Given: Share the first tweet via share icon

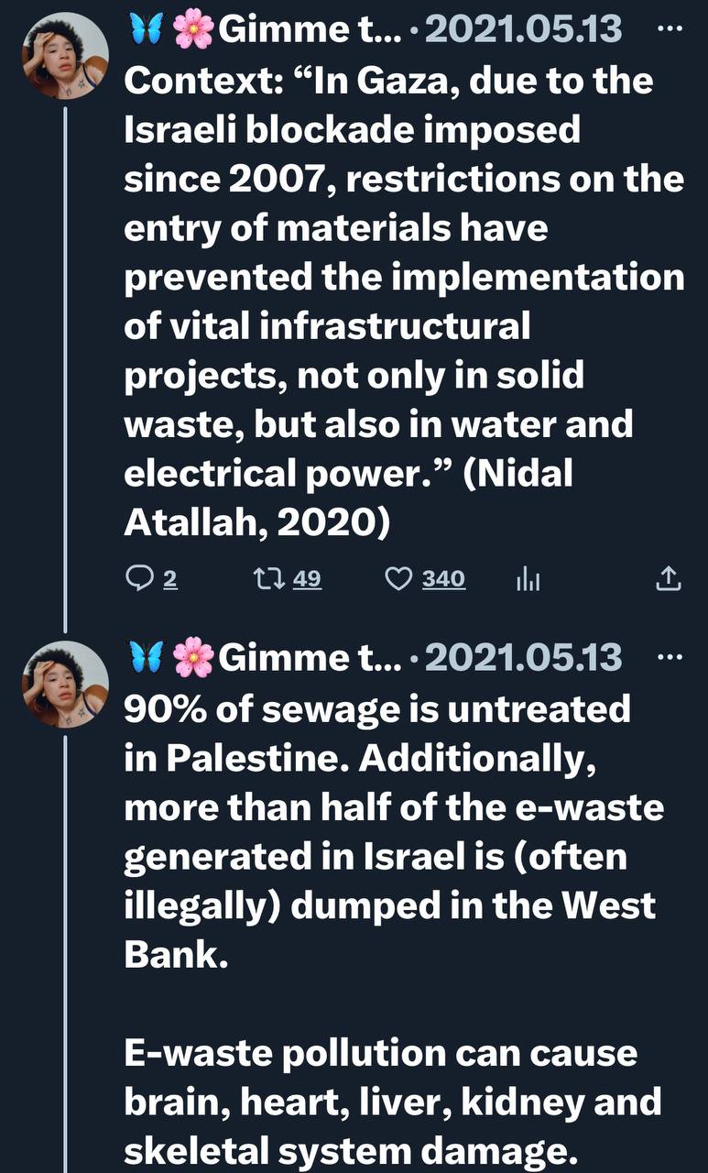Looking at the screenshot, I should [670, 578].
